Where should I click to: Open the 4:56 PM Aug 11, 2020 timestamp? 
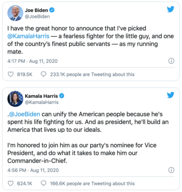point(33,170)
